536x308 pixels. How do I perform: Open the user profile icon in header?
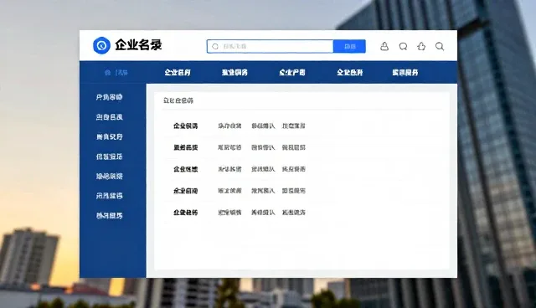[x=384, y=46]
